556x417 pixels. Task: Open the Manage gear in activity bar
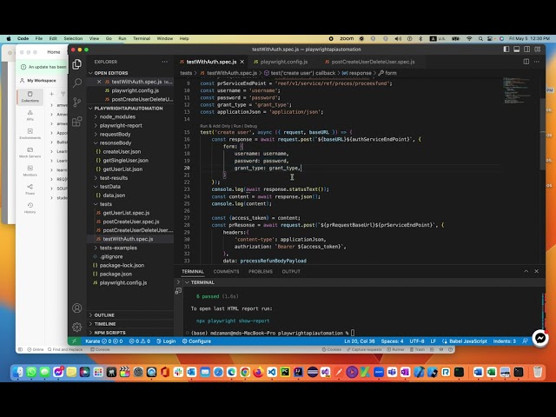click(x=77, y=327)
